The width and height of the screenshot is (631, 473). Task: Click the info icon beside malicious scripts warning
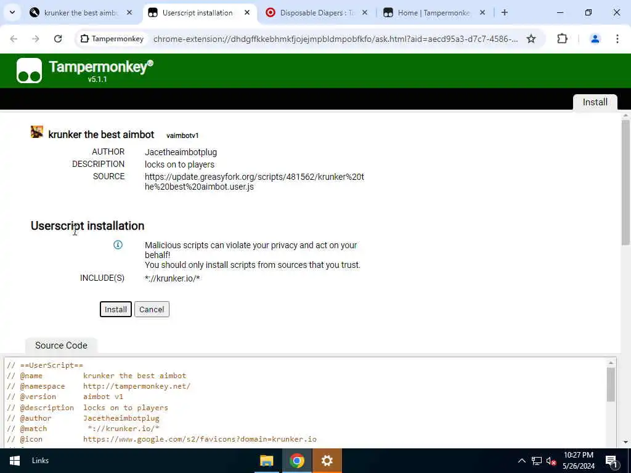click(118, 245)
